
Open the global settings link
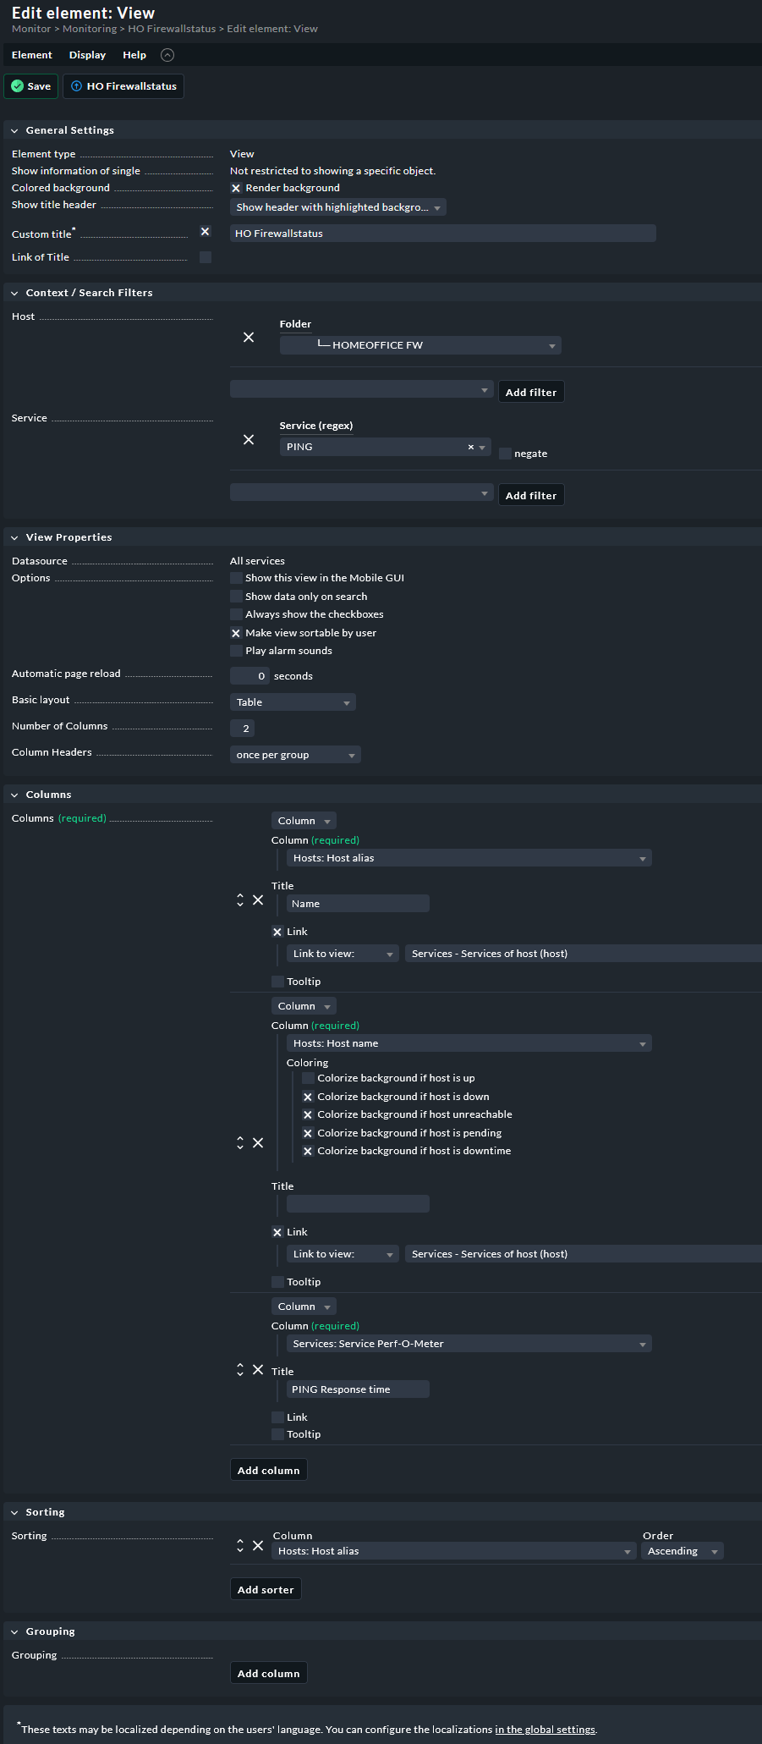click(x=545, y=1730)
